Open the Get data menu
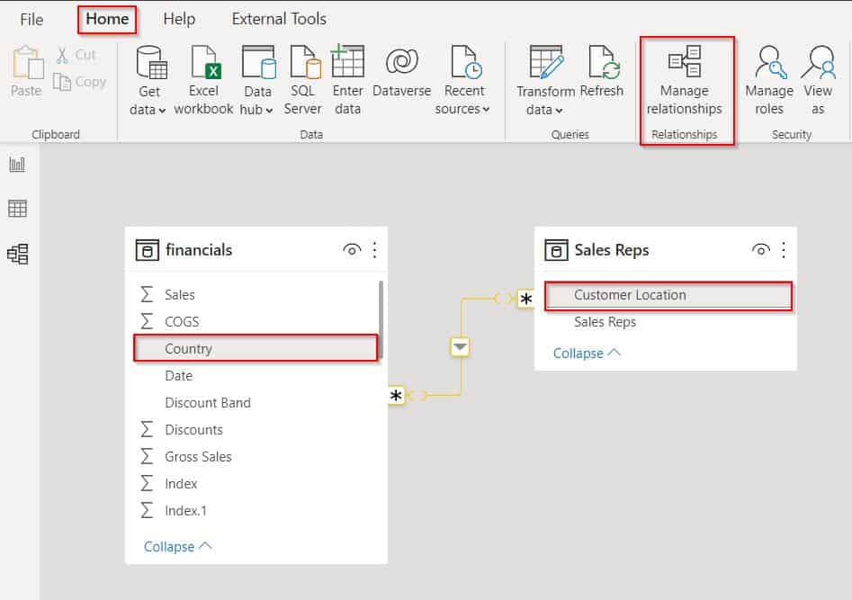The width and height of the screenshot is (852, 600). click(x=148, y=80)
